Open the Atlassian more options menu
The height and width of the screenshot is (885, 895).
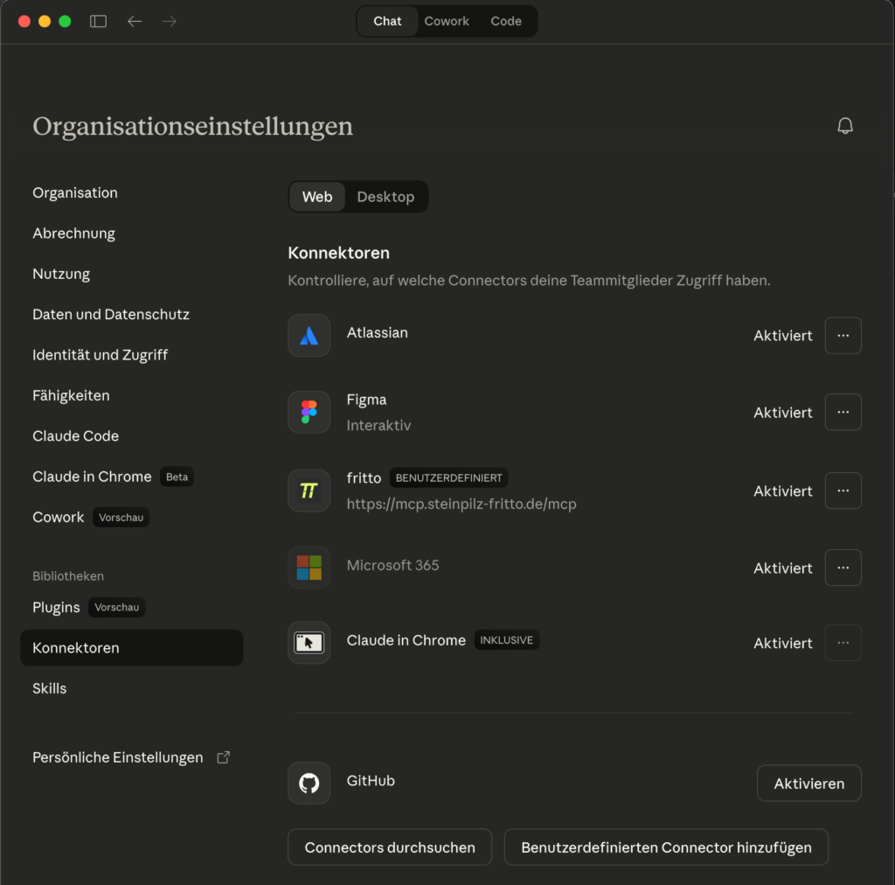pyautogui.click(x=843, y=336)
